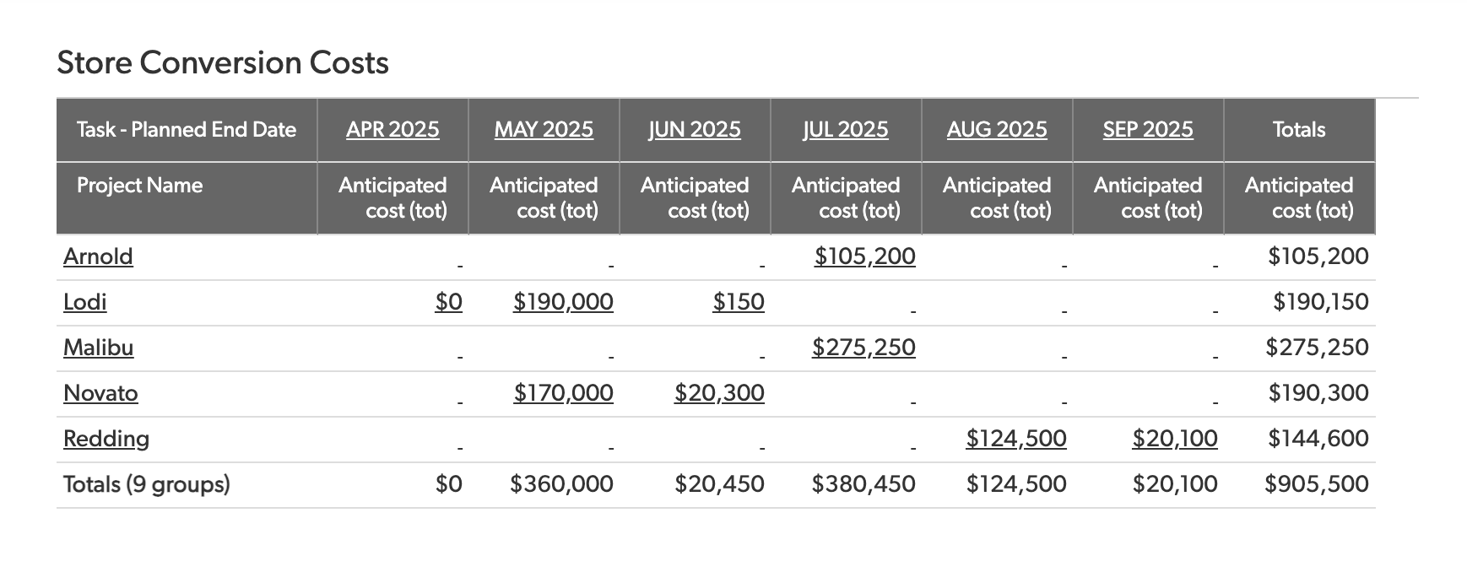Open the Novato project link

pyautogui.click(x=100, y=393)
